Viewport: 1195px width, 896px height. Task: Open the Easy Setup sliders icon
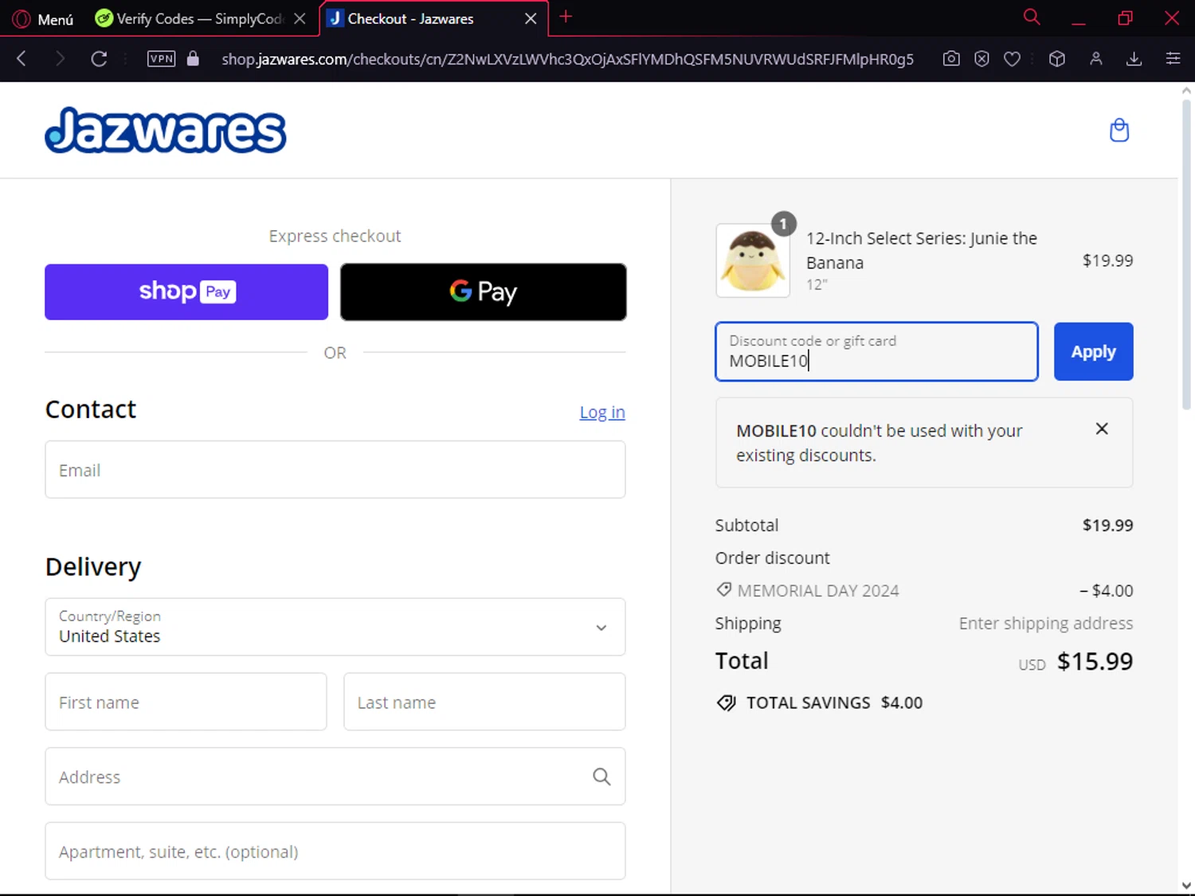click(1173, 58)
